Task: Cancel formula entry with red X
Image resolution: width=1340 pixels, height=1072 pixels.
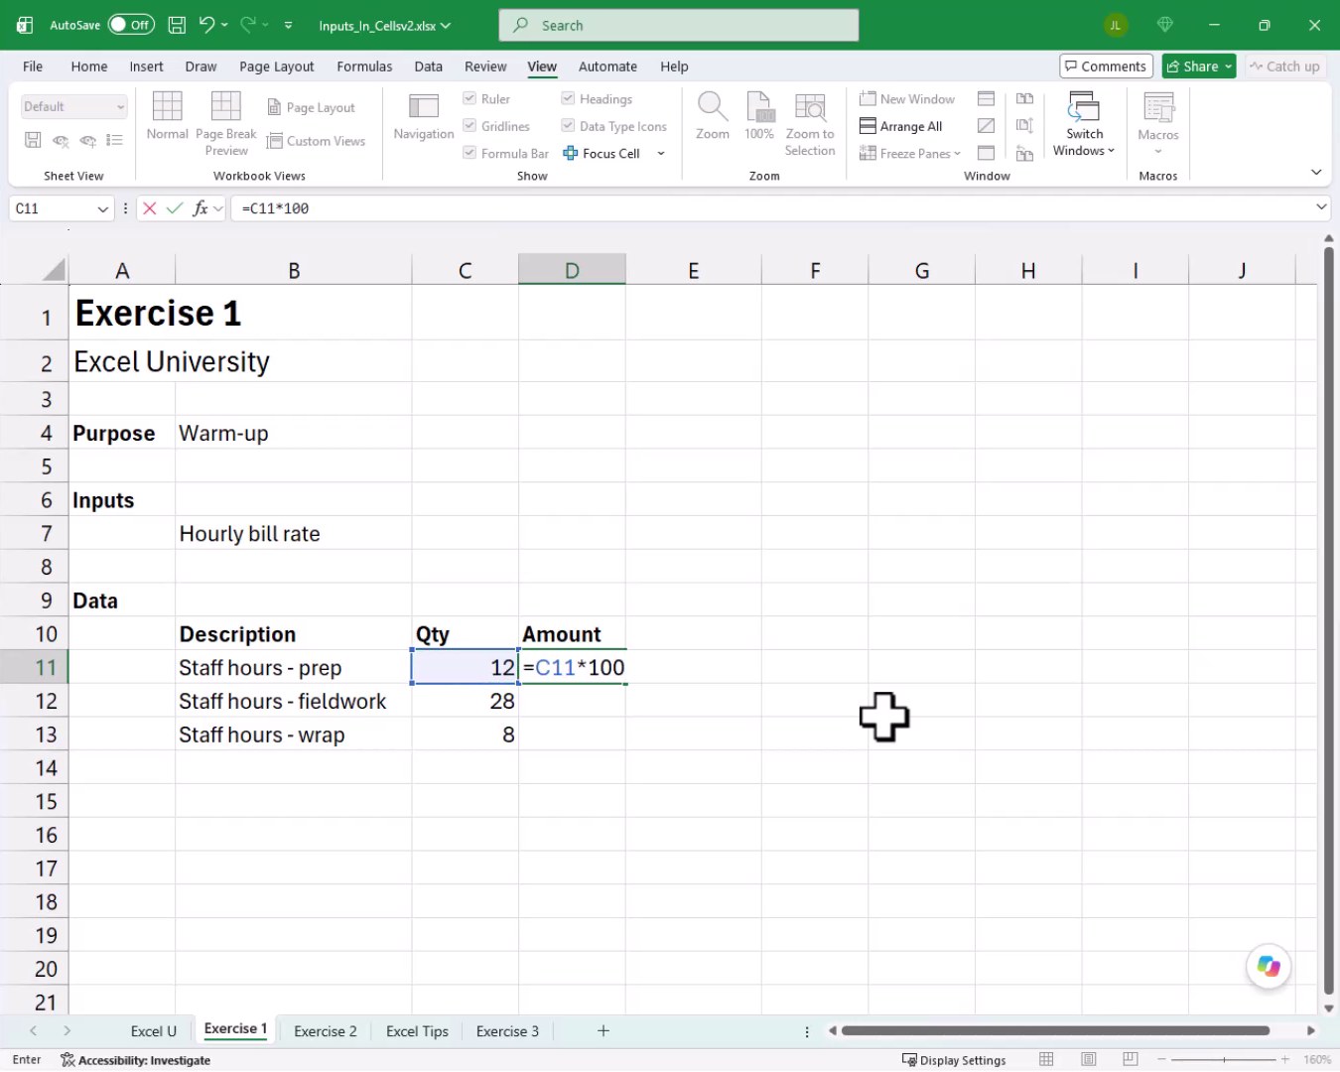Action: (150, 208)
